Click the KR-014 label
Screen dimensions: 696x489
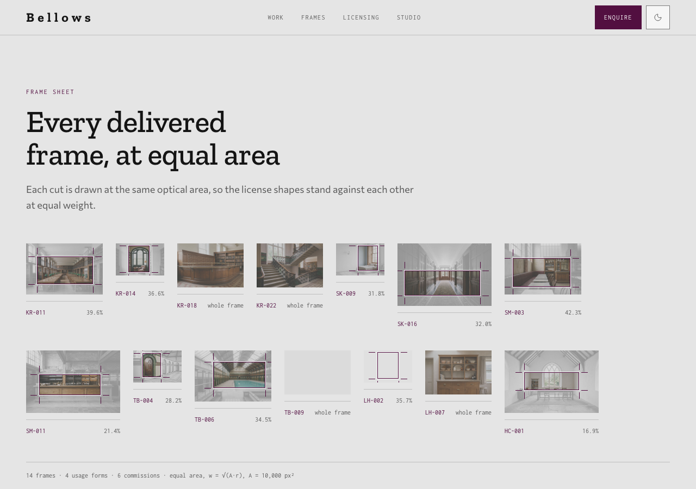pyautogui.click(x=126, y=293)
